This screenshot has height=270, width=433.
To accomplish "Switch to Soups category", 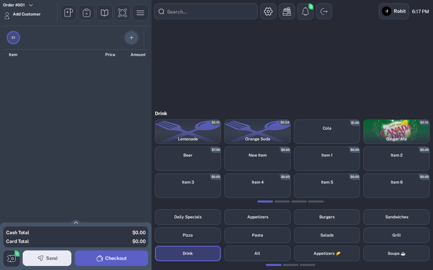I will pyautogui.click(x=396, y=253).
